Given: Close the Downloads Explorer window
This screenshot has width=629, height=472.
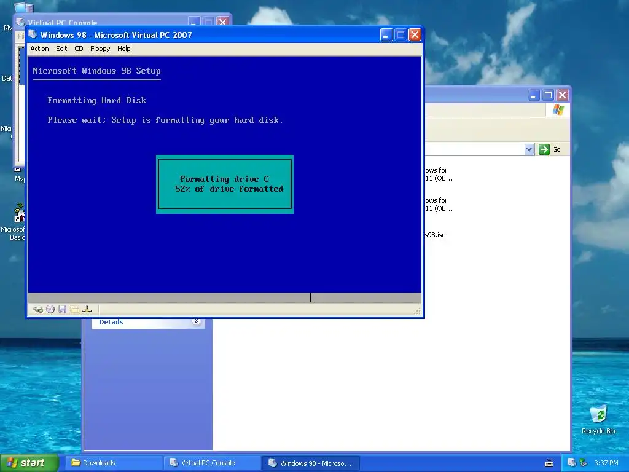Looking at the screenshot, I should pos(563,95).
